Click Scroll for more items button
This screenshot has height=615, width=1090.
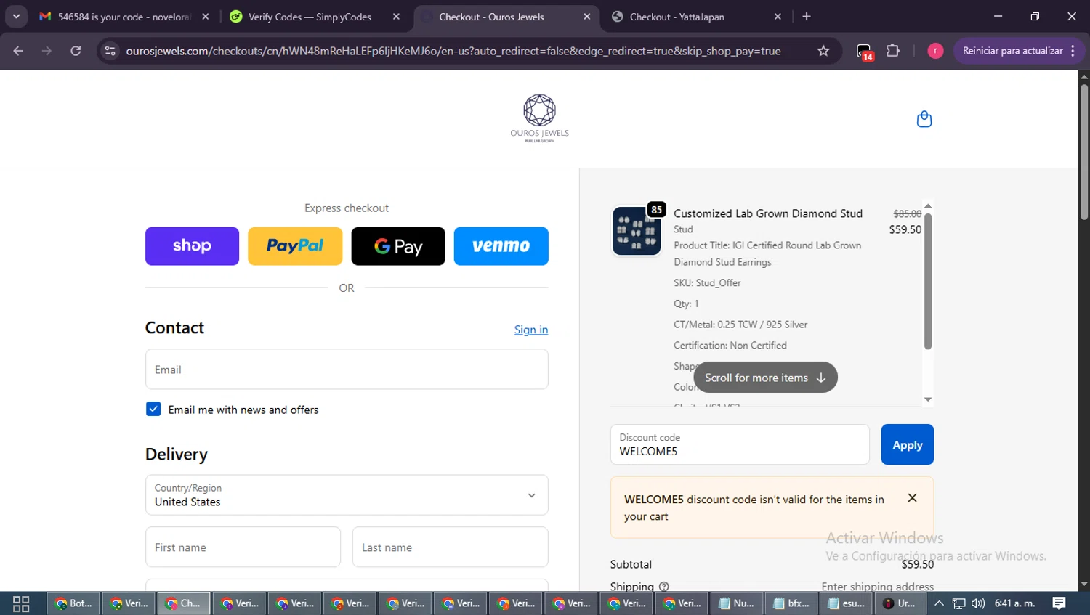click(765, 378)
